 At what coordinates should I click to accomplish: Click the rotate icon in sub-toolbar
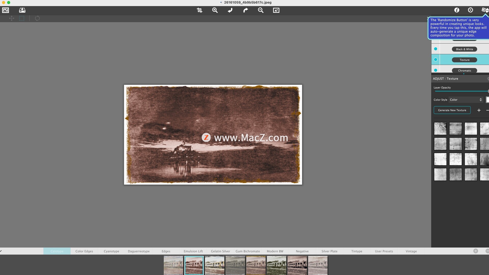pos(37,18)
